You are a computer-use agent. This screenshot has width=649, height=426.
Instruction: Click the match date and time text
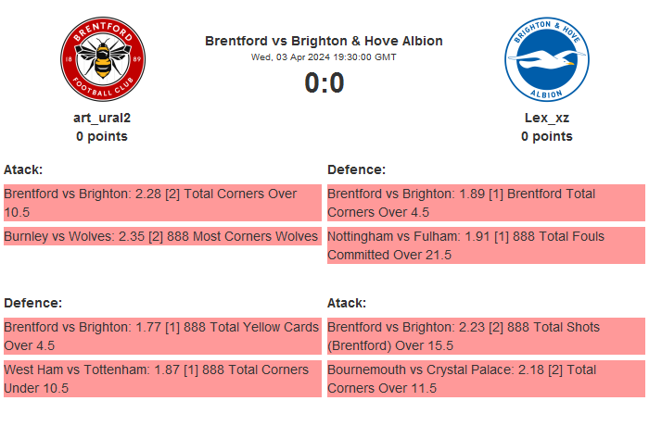pyautogui.click(x=324, y=57)
